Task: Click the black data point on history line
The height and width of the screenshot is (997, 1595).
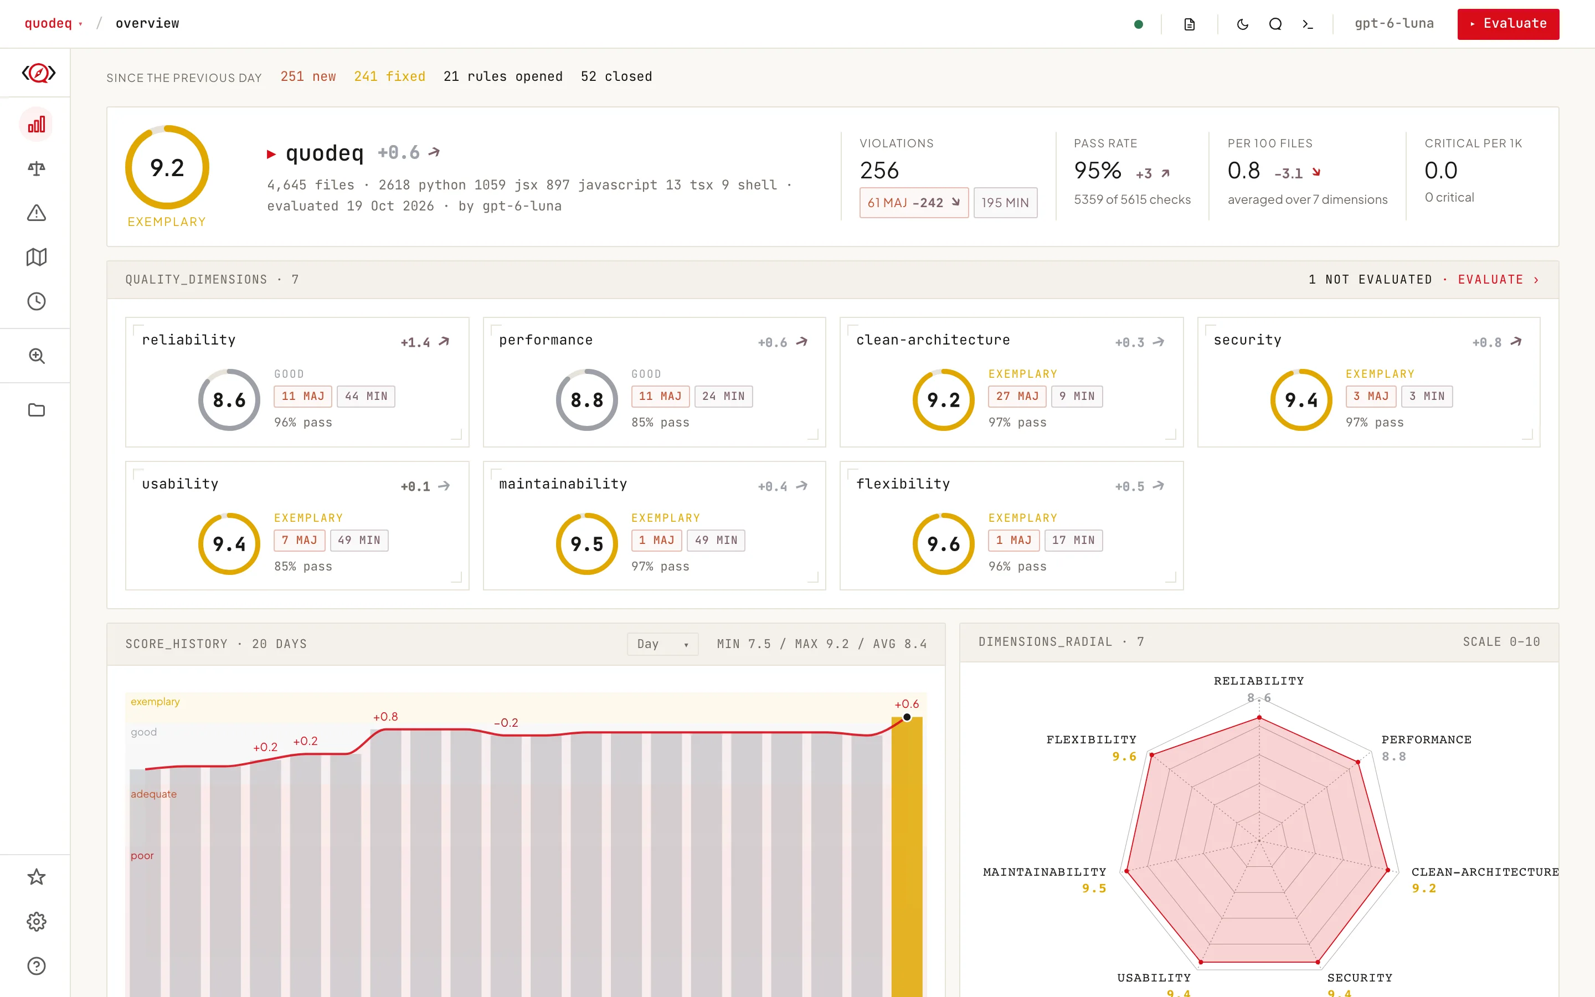Action: pyautogui.click(x=907, y=717)
